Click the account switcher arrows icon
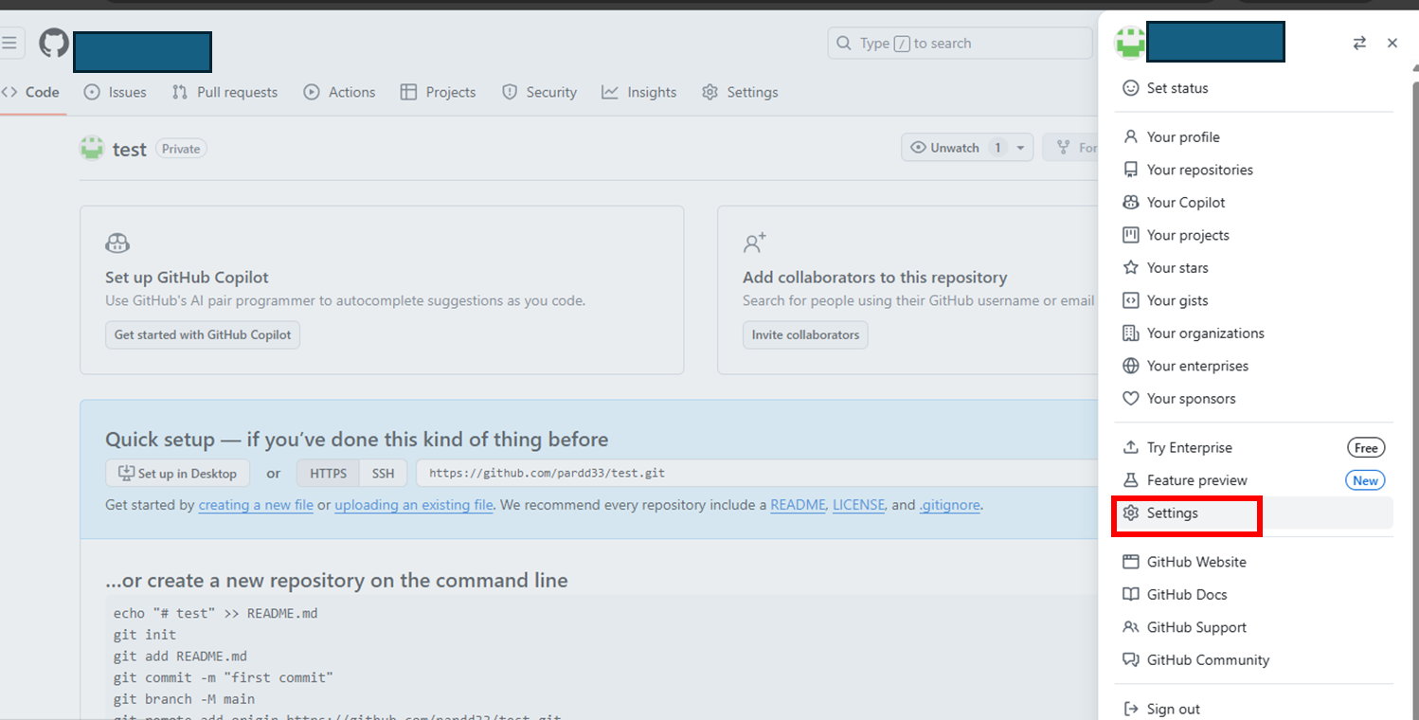The height and width of the screenshot is (720, 1419). tap(1359, 43)
